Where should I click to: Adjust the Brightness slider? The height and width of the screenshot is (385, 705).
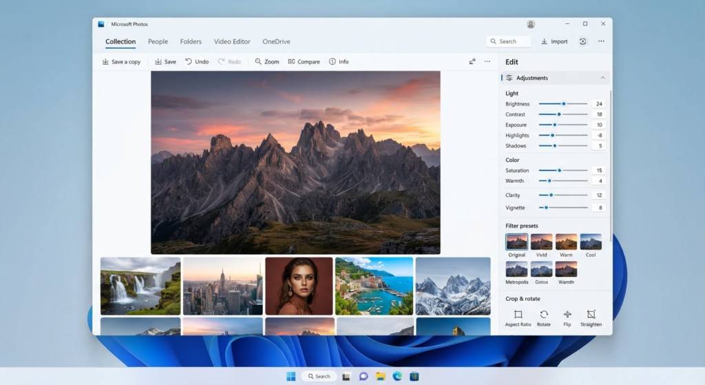click(x=563, y=104)
